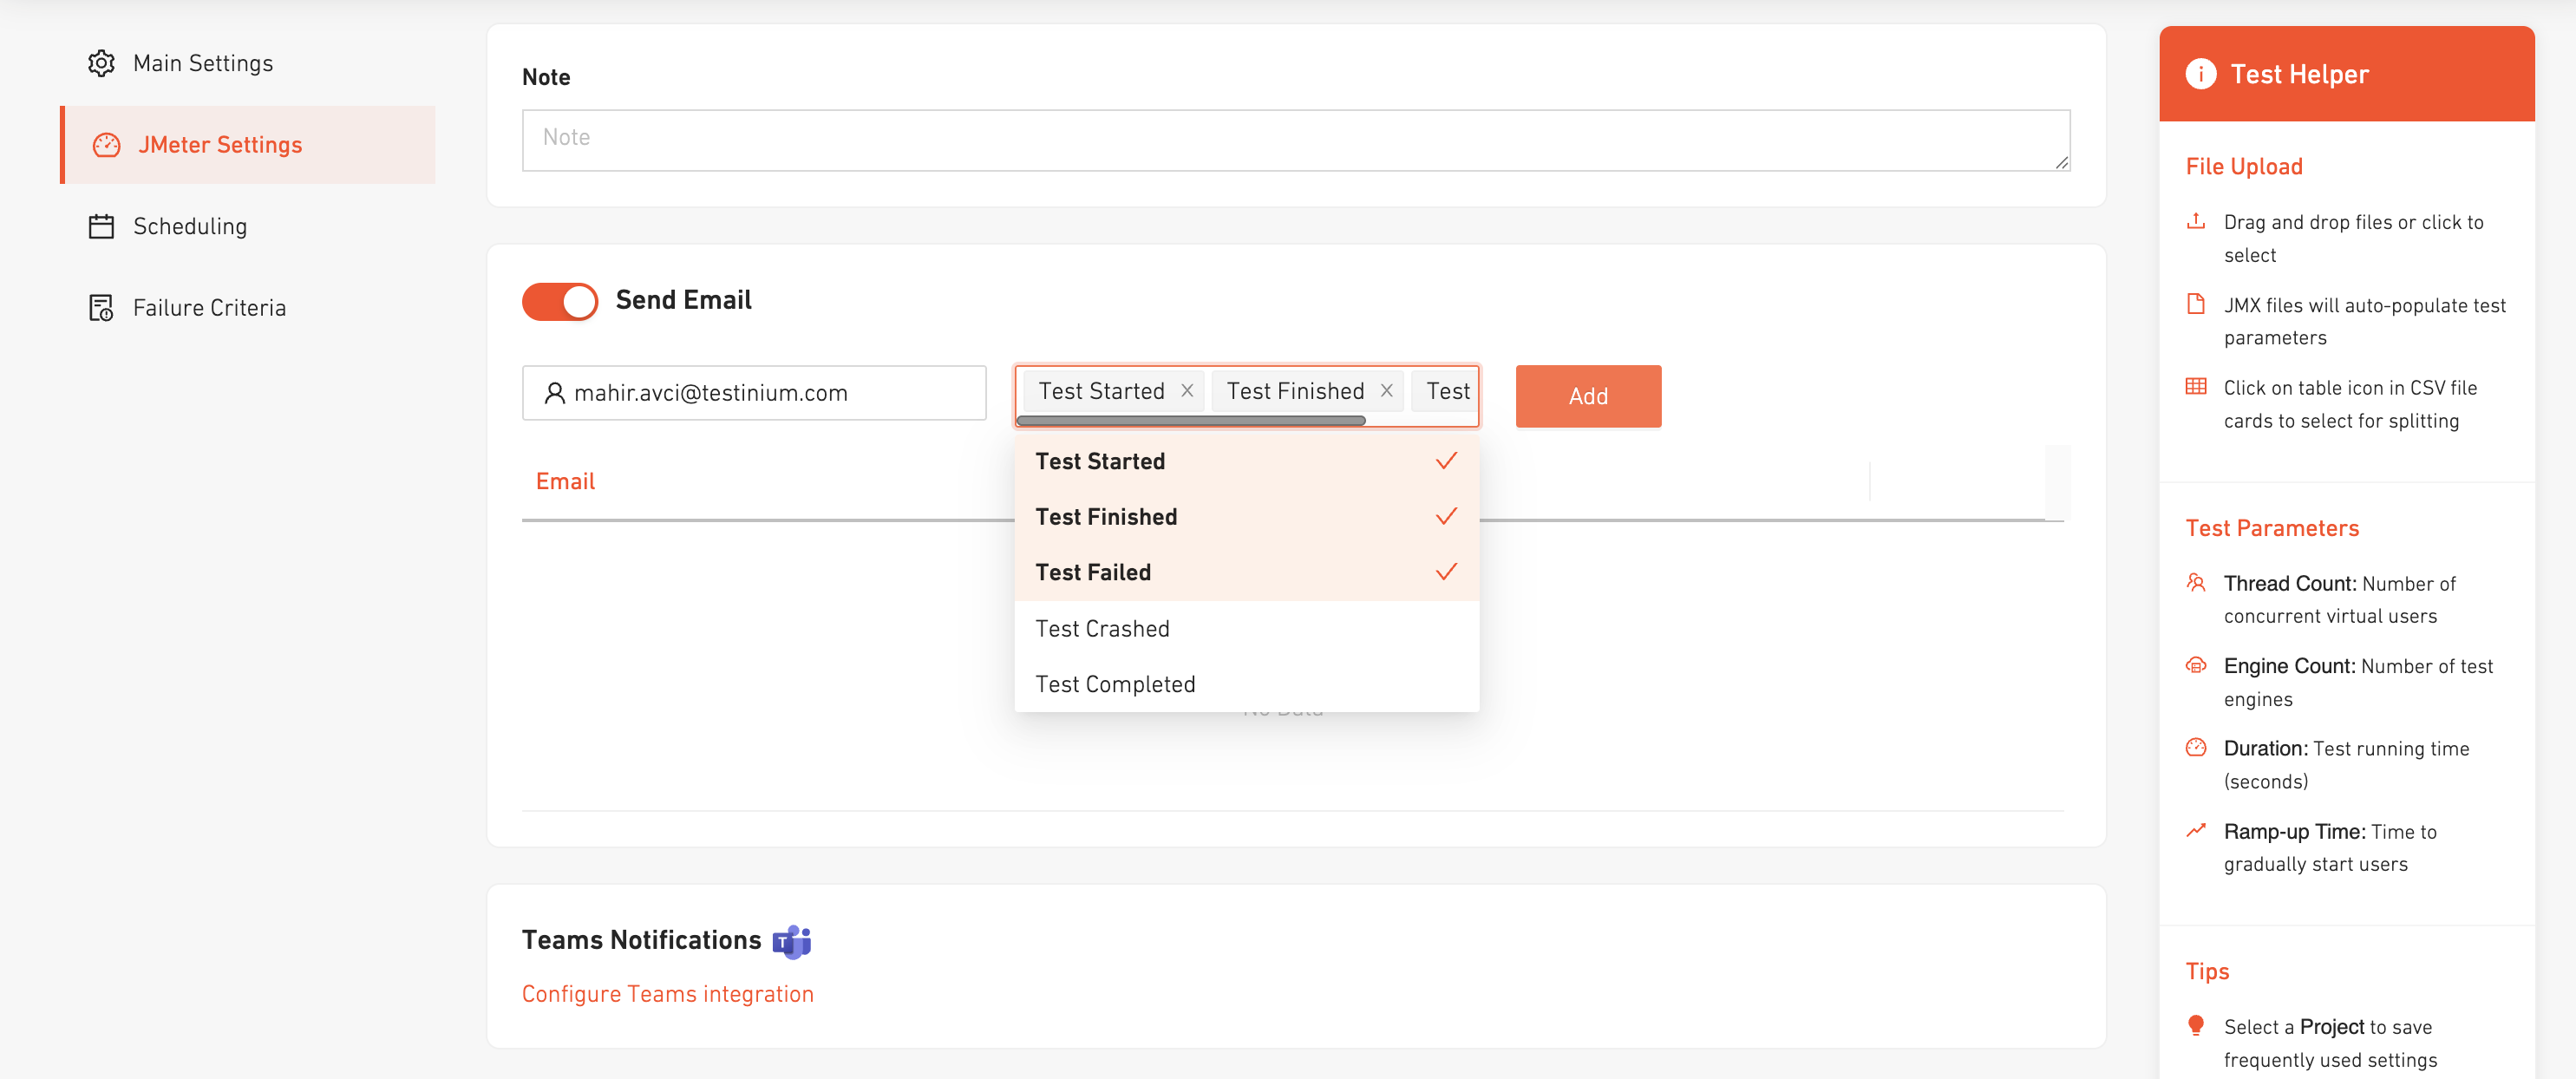Click the JMeter Settings gauge icon
This screenshot has width=2576, height=1079.
click(106, 145)
